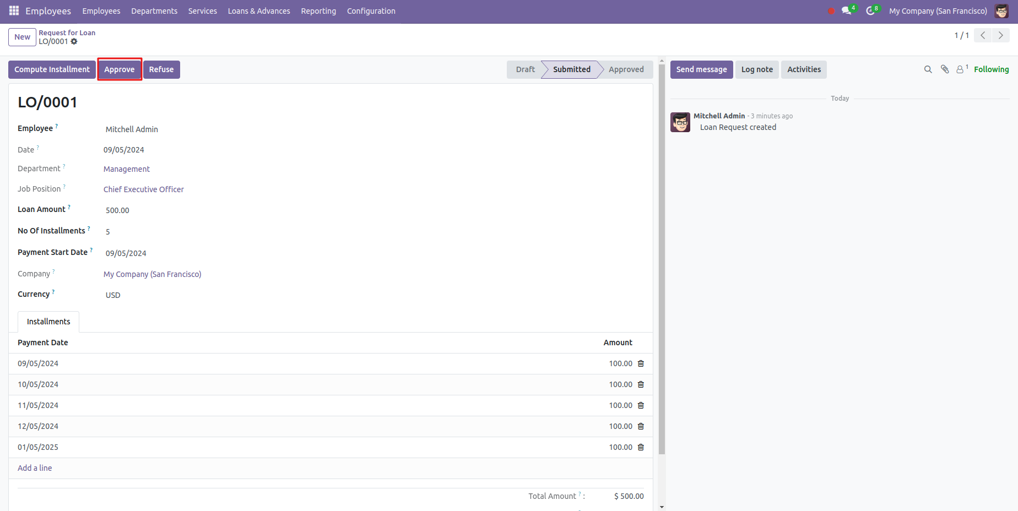The width and height of the screenshot is (1018, 511).
Task: Click the record gear icon beside LO/0001
Action: (74, 42)
